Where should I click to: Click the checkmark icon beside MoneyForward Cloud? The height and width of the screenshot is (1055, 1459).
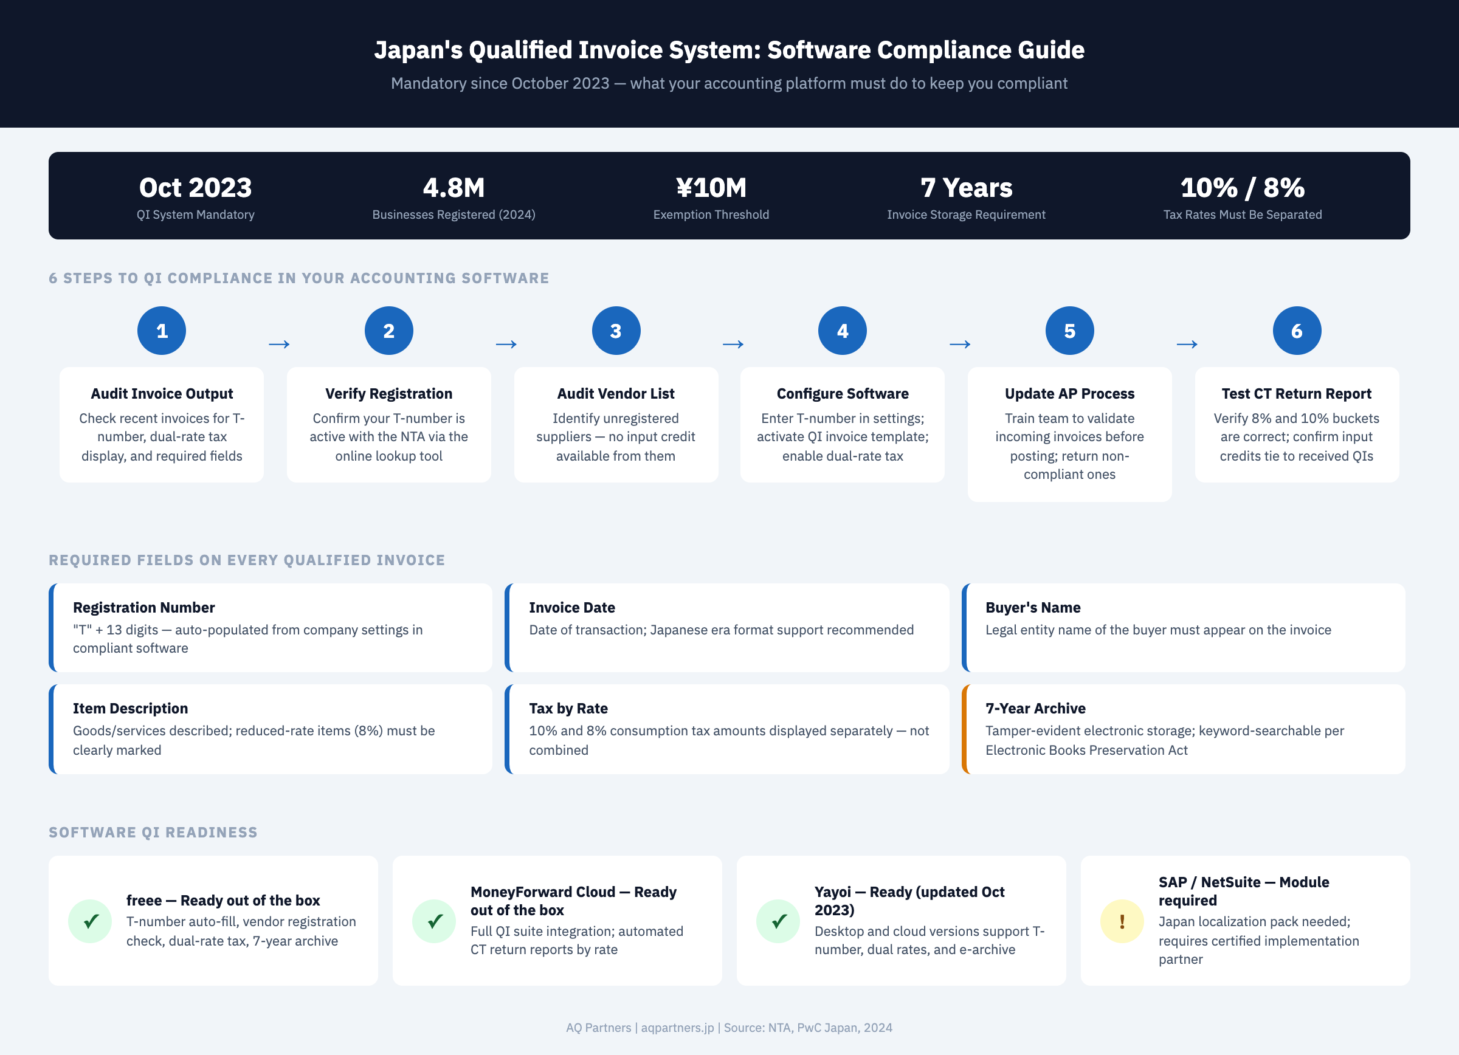click(x=435, y=921)
